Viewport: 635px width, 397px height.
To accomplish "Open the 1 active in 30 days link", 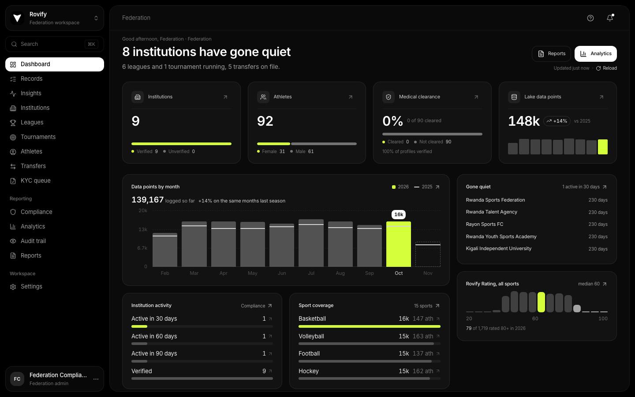I will coord(585,187).
